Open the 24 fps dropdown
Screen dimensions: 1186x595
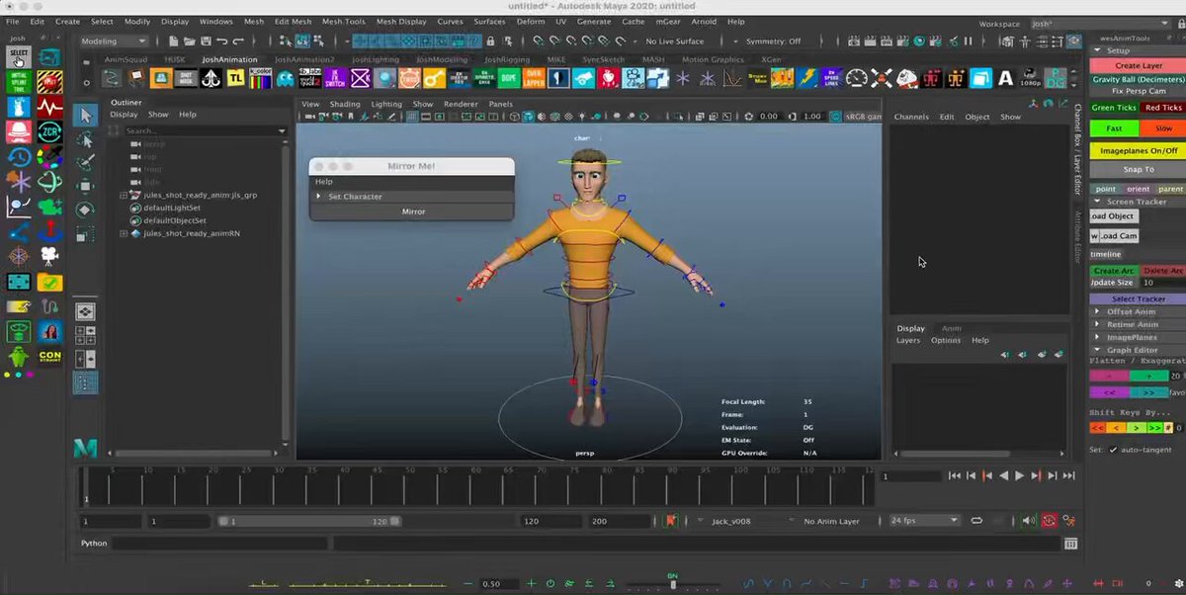(x=923, y=521)
